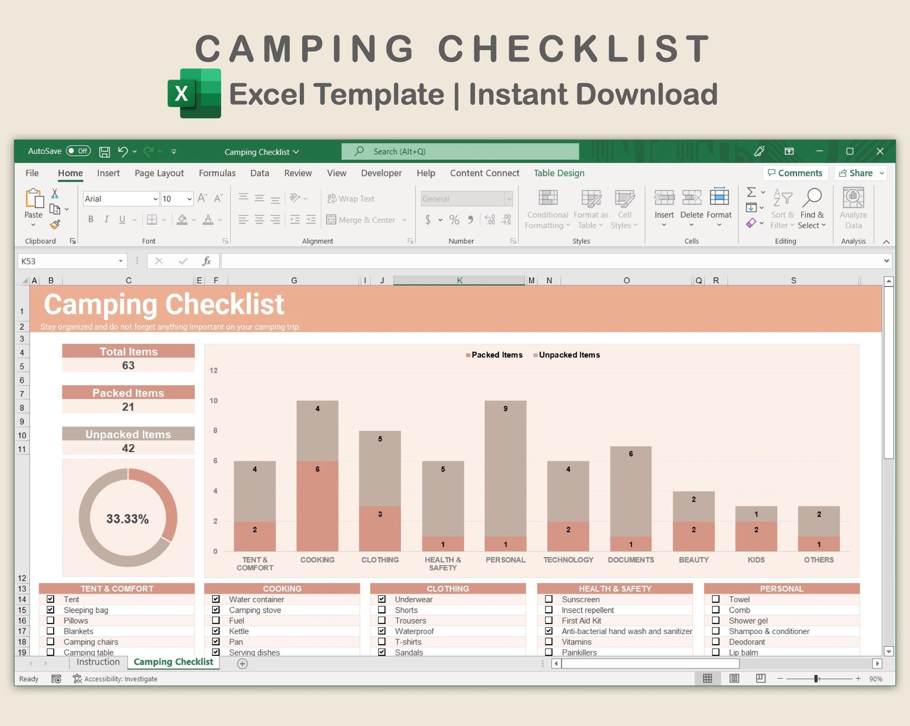Click the AutoSum icon

[751, 193]
